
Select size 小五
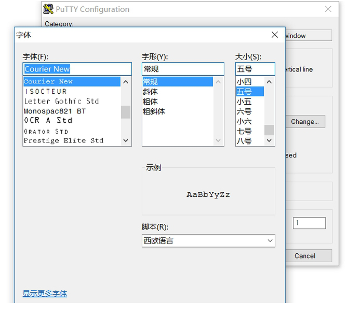point(250,102)
